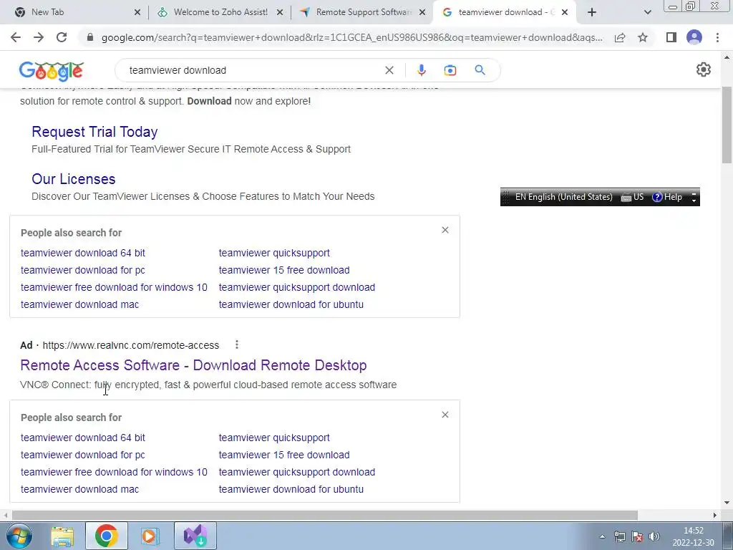Edit the teamviewer download search field
This screenshot has width=733, height=550.
(253, 70)
